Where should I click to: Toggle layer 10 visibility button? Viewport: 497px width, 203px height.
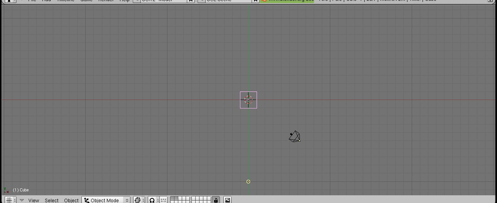(209, 198)
